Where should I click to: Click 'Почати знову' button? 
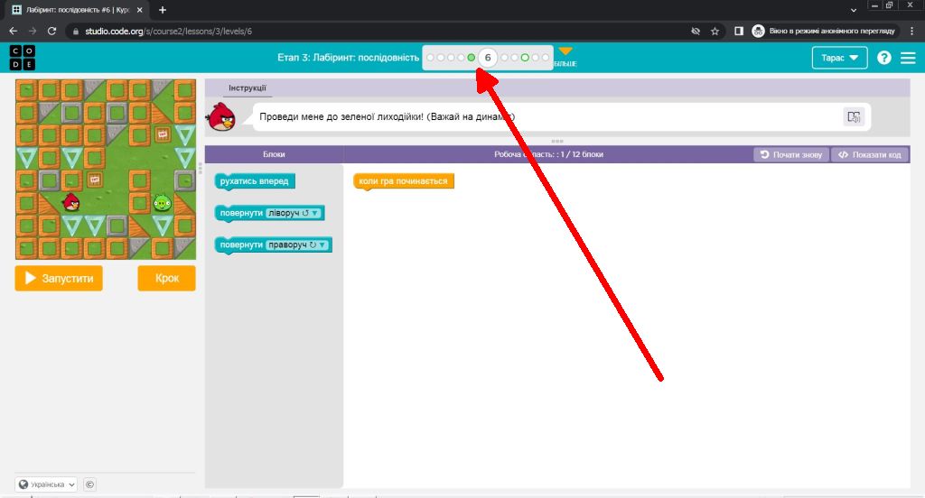tap(791, 154)
